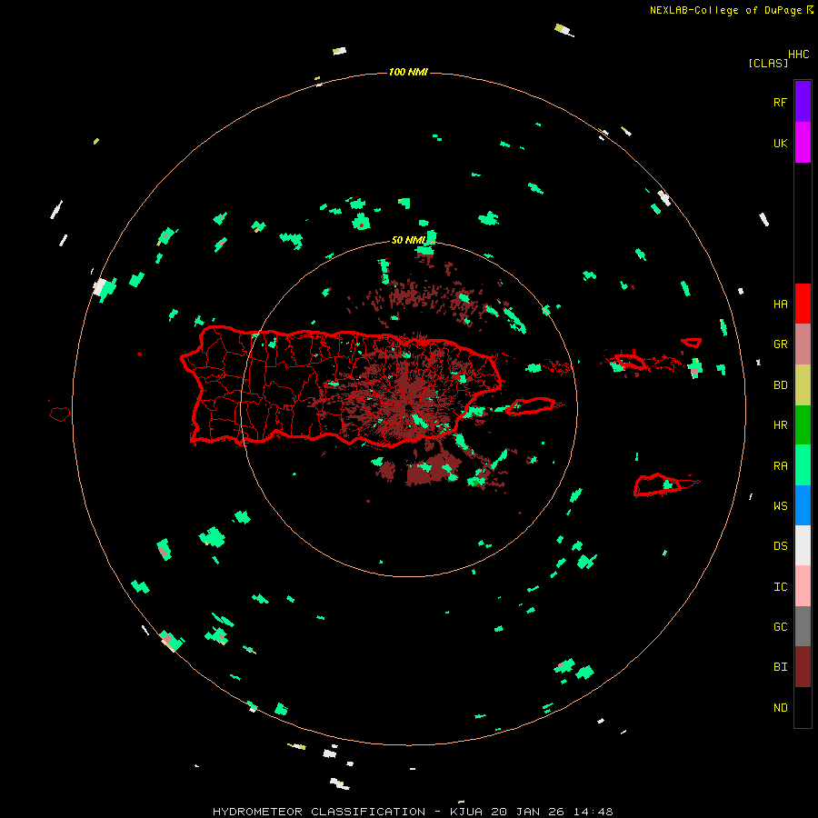The height and width of the screenshot is (818, 818).
Task: Click the BI dark red legend swatch
Action: tap(803, 667)
